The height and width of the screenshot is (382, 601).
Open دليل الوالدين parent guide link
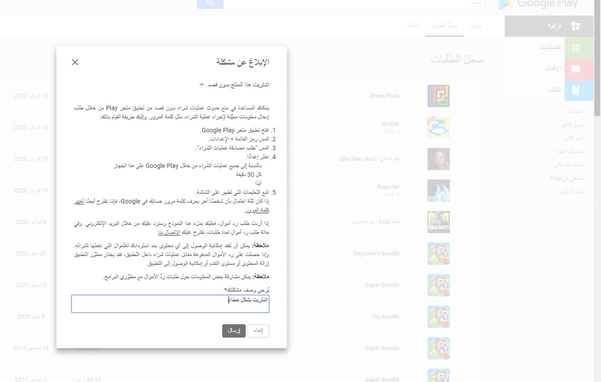pos(571,192)
